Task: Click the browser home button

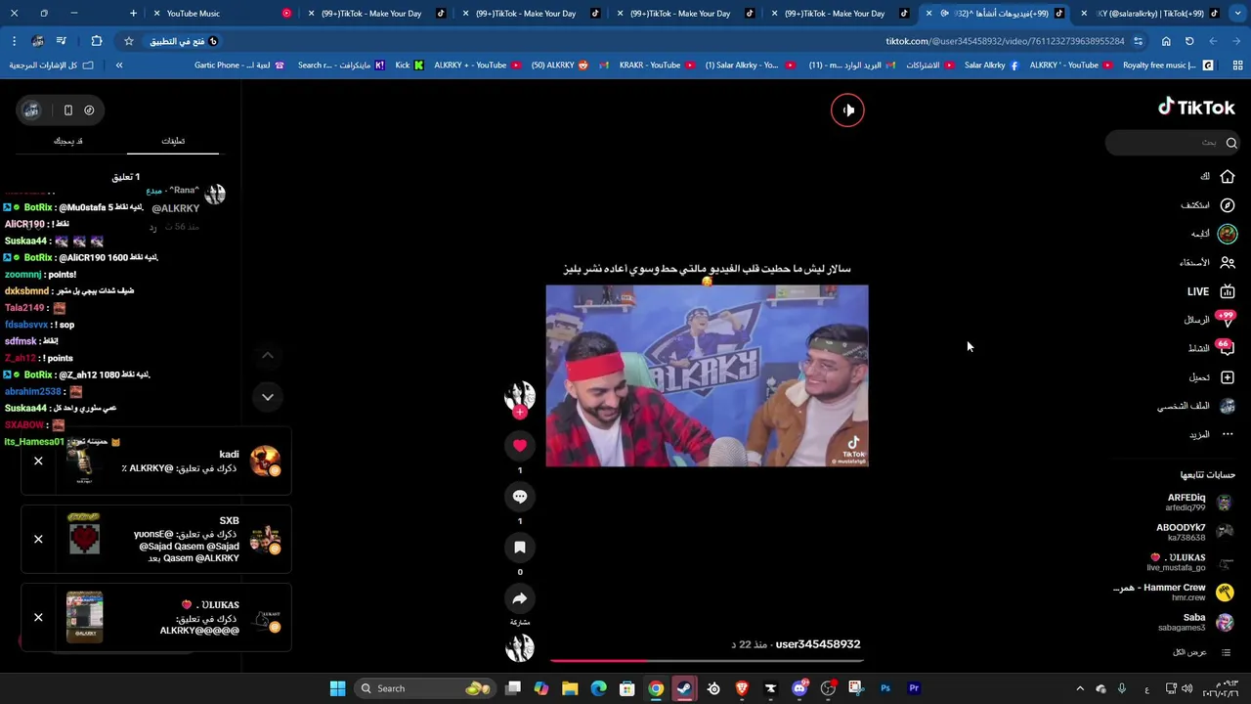Action: point(1166,41)
